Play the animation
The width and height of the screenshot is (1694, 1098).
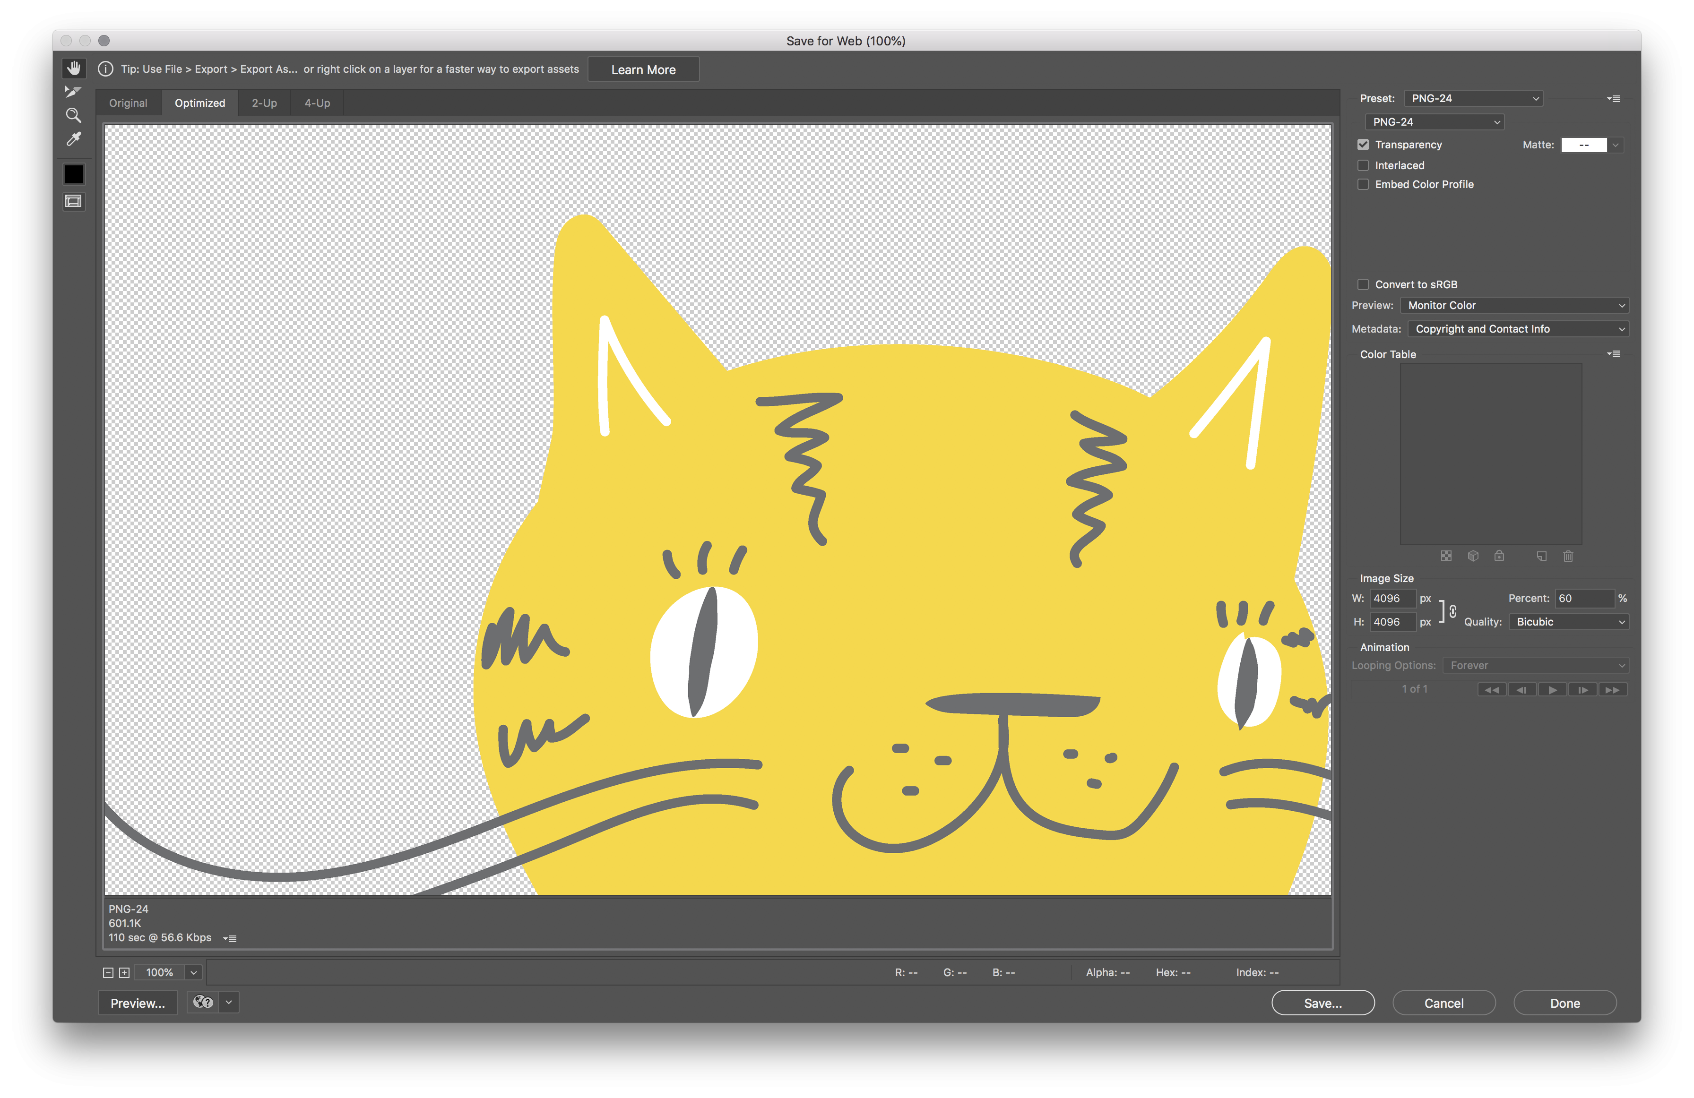pyautogui.click(x=1552, y=689)
